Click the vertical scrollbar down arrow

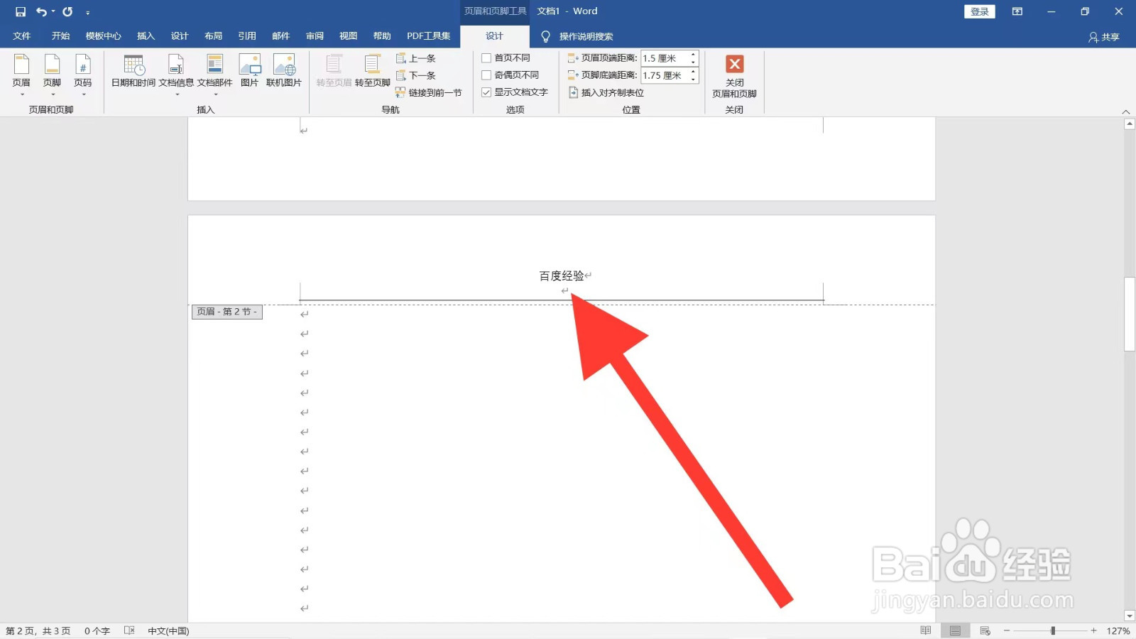point(1130,616)
